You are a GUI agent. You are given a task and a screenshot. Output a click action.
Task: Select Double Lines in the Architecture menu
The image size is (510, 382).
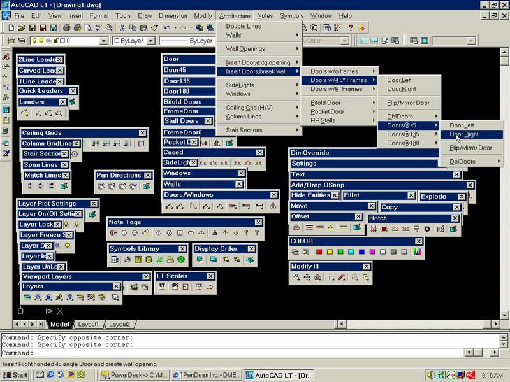pos(259,26)
